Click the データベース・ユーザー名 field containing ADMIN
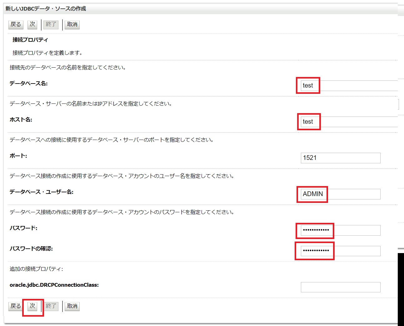The image size is (404, 326). (340, 194)
